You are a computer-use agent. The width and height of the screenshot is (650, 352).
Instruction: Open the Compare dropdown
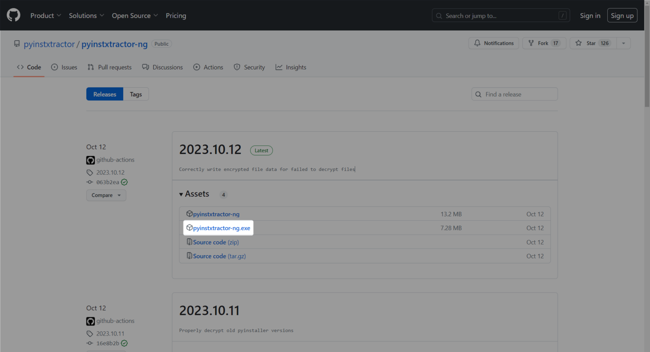tap(106, 195)
